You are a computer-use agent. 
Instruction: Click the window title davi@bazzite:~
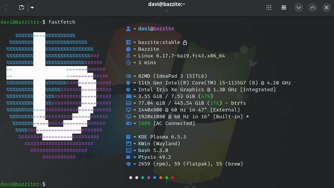pyautogui.click(x=167, y=4)
